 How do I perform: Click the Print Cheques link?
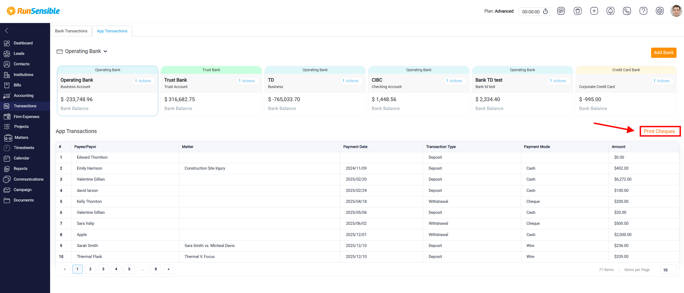(x=659, y=131)
